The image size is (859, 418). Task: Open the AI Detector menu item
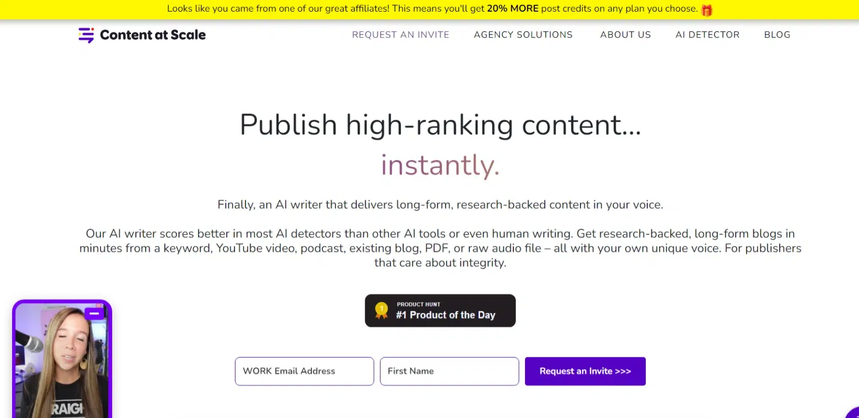click(707, 35)
